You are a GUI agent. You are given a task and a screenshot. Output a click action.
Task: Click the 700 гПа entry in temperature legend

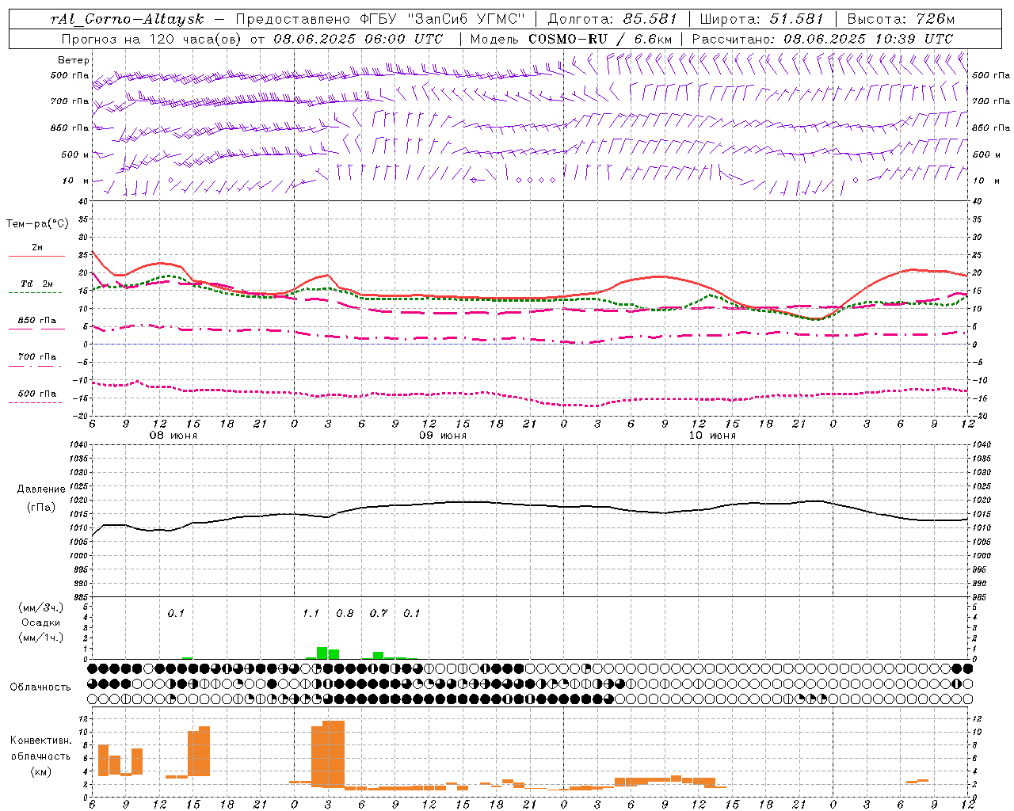(x=37, y=356)
